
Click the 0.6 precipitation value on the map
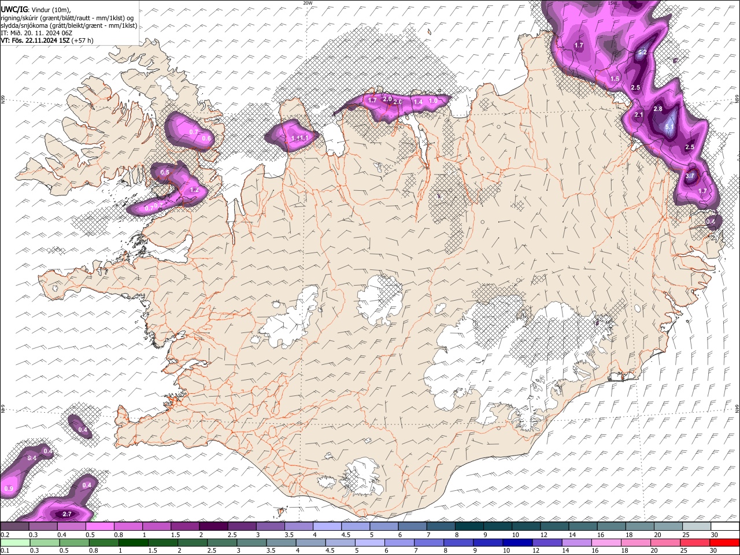[x=206, y=138]
